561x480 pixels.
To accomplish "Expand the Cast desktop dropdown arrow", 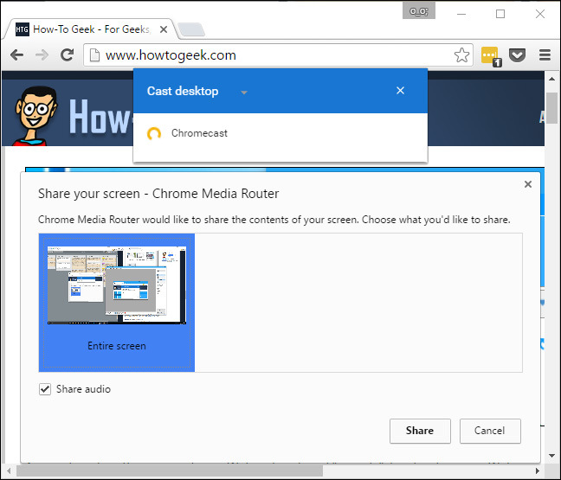I will click(x=244, y=92).
